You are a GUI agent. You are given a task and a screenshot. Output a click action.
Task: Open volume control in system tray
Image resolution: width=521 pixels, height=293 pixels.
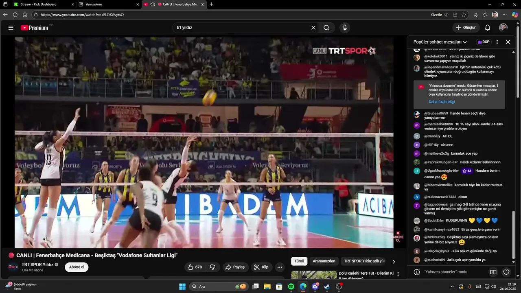pyautogui.click(x=493, y=286)
